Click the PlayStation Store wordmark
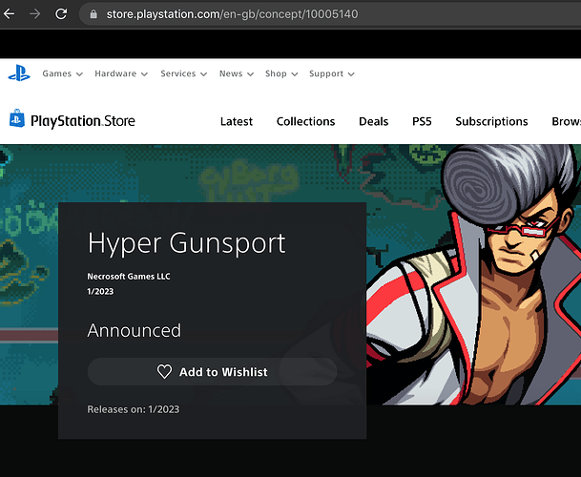Image resolution: width=581 pixels, height=477 pixels. pyautogui.click(x=83, y=121)
